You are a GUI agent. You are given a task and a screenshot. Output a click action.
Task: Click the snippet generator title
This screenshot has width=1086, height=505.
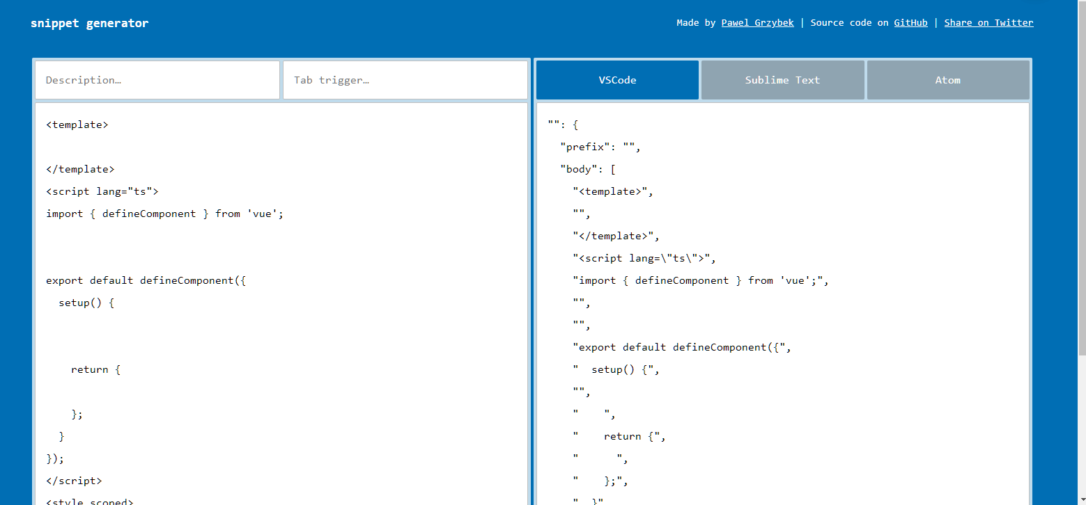pyautogui.click(x=90, y=23)
